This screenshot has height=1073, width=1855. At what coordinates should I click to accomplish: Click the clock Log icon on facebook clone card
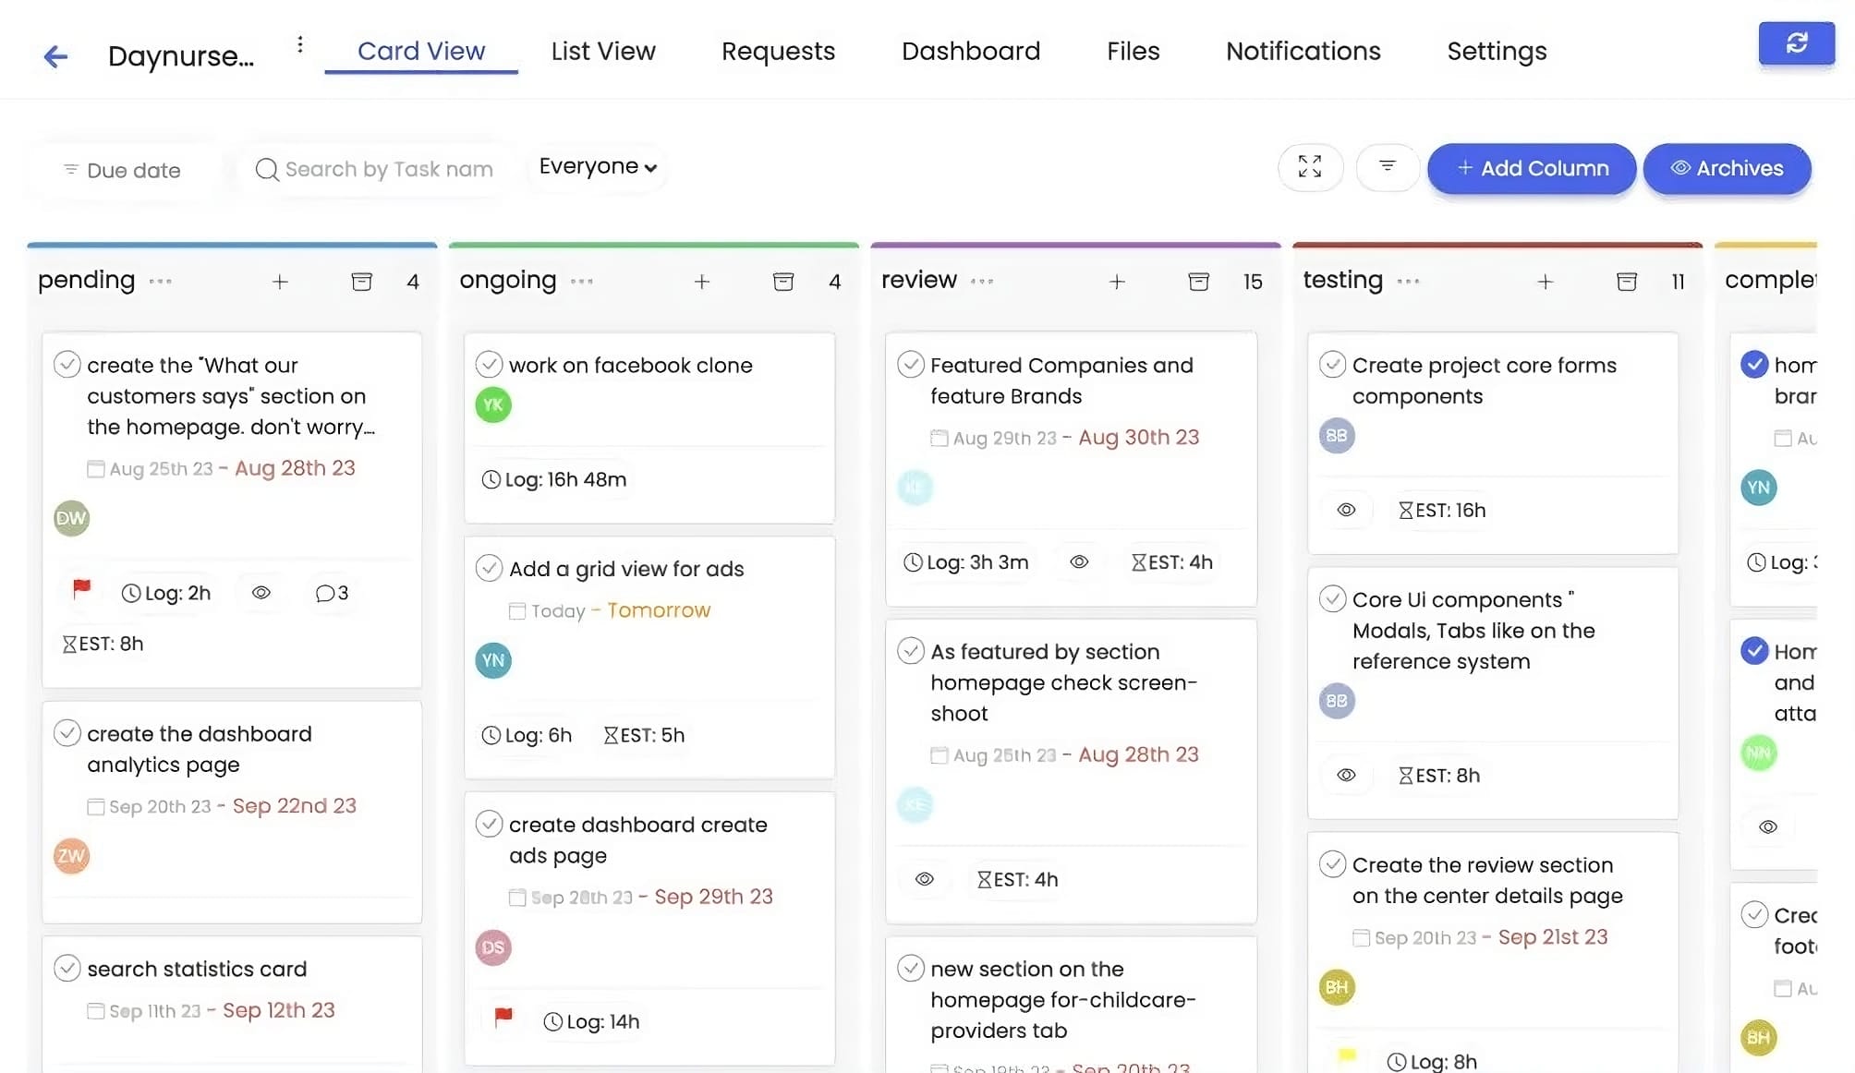(x=491, y=479)
